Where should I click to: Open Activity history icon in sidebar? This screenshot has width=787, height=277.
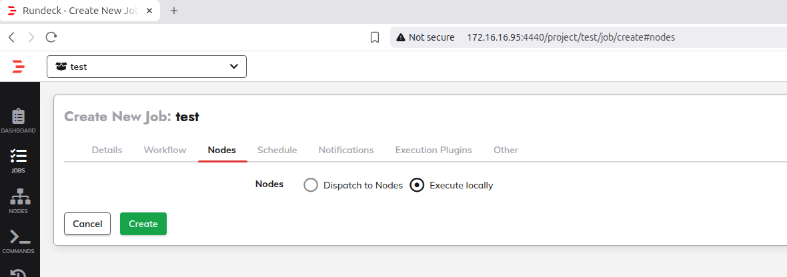point(19,273)
